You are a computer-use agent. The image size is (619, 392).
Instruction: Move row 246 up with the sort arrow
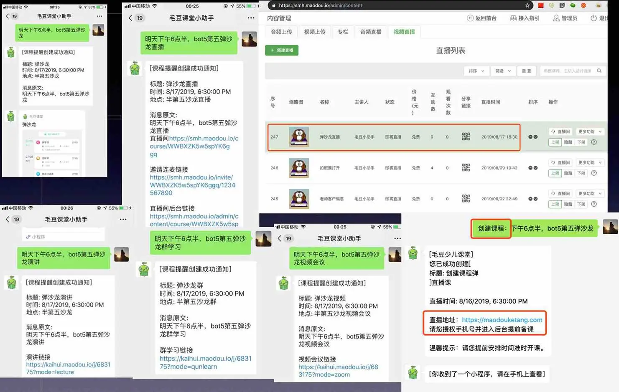[530, 168]
